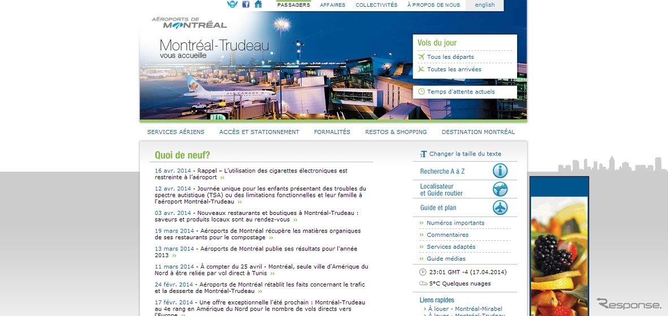668x316 pixels.
Task: Check Temps d'attente actuels
Action: pyautogui.click(x=461, y=92)
